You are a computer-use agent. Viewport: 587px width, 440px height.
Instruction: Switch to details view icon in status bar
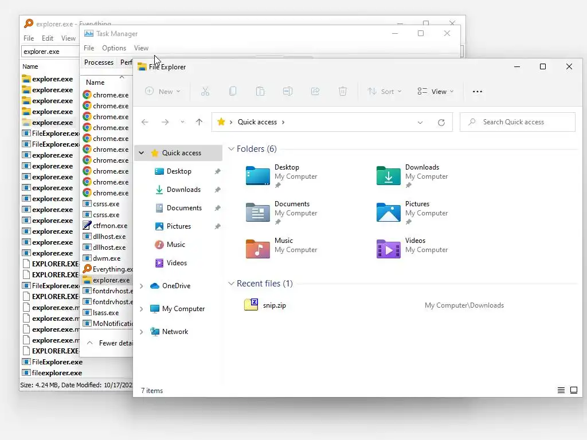[561, 390]
